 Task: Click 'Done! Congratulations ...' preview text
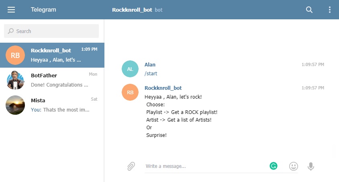click(59, 85)
